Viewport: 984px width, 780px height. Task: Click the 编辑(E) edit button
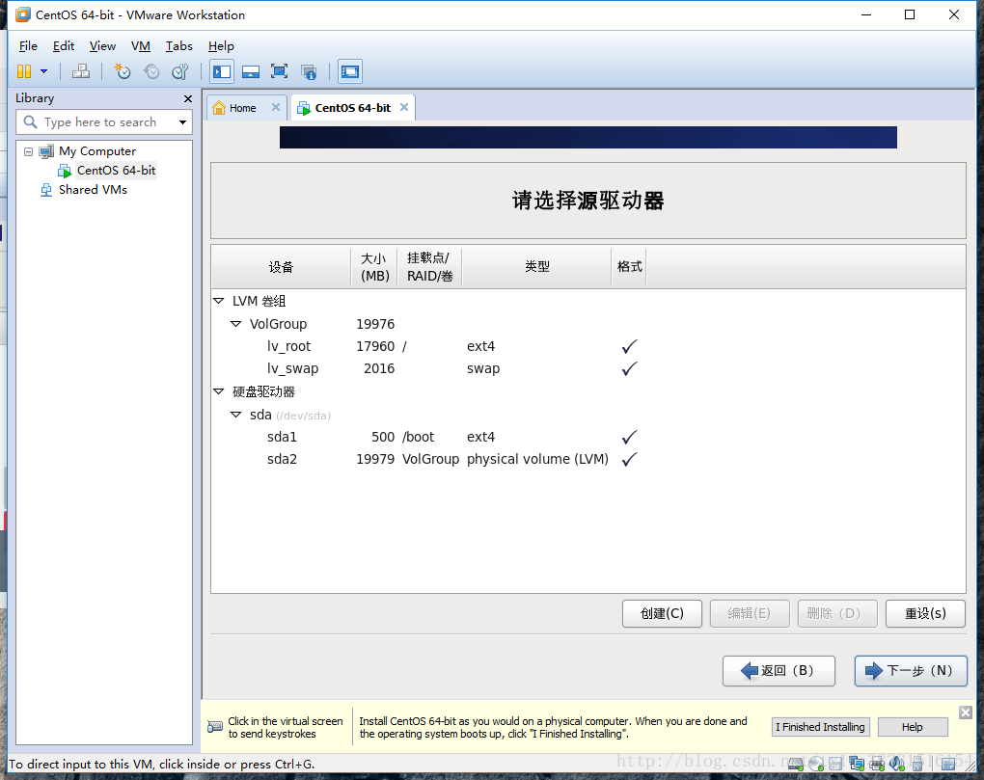click(750, 613)
